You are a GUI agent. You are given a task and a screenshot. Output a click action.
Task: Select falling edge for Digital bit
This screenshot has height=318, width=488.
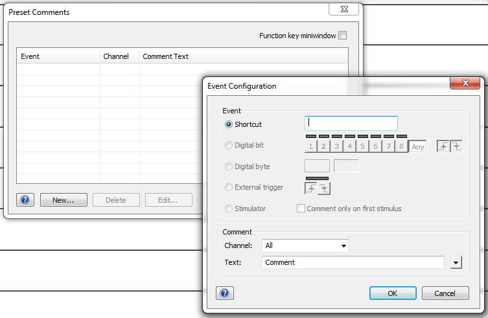tap(456, 146)
